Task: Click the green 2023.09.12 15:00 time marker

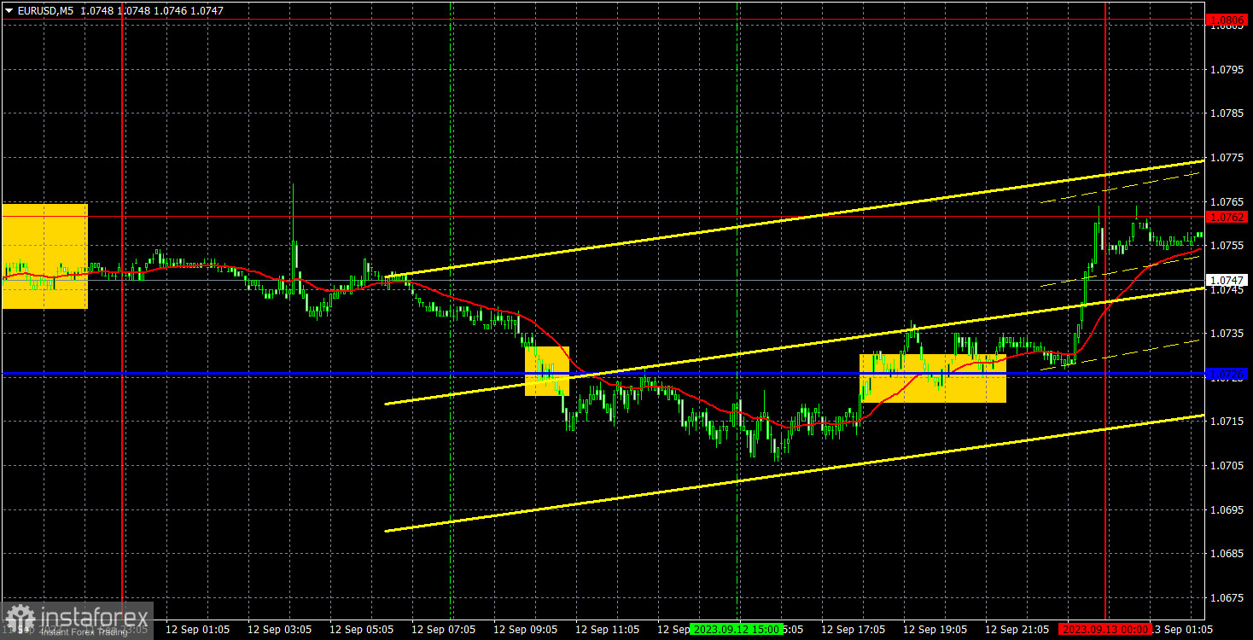Action: click(736, 629)
